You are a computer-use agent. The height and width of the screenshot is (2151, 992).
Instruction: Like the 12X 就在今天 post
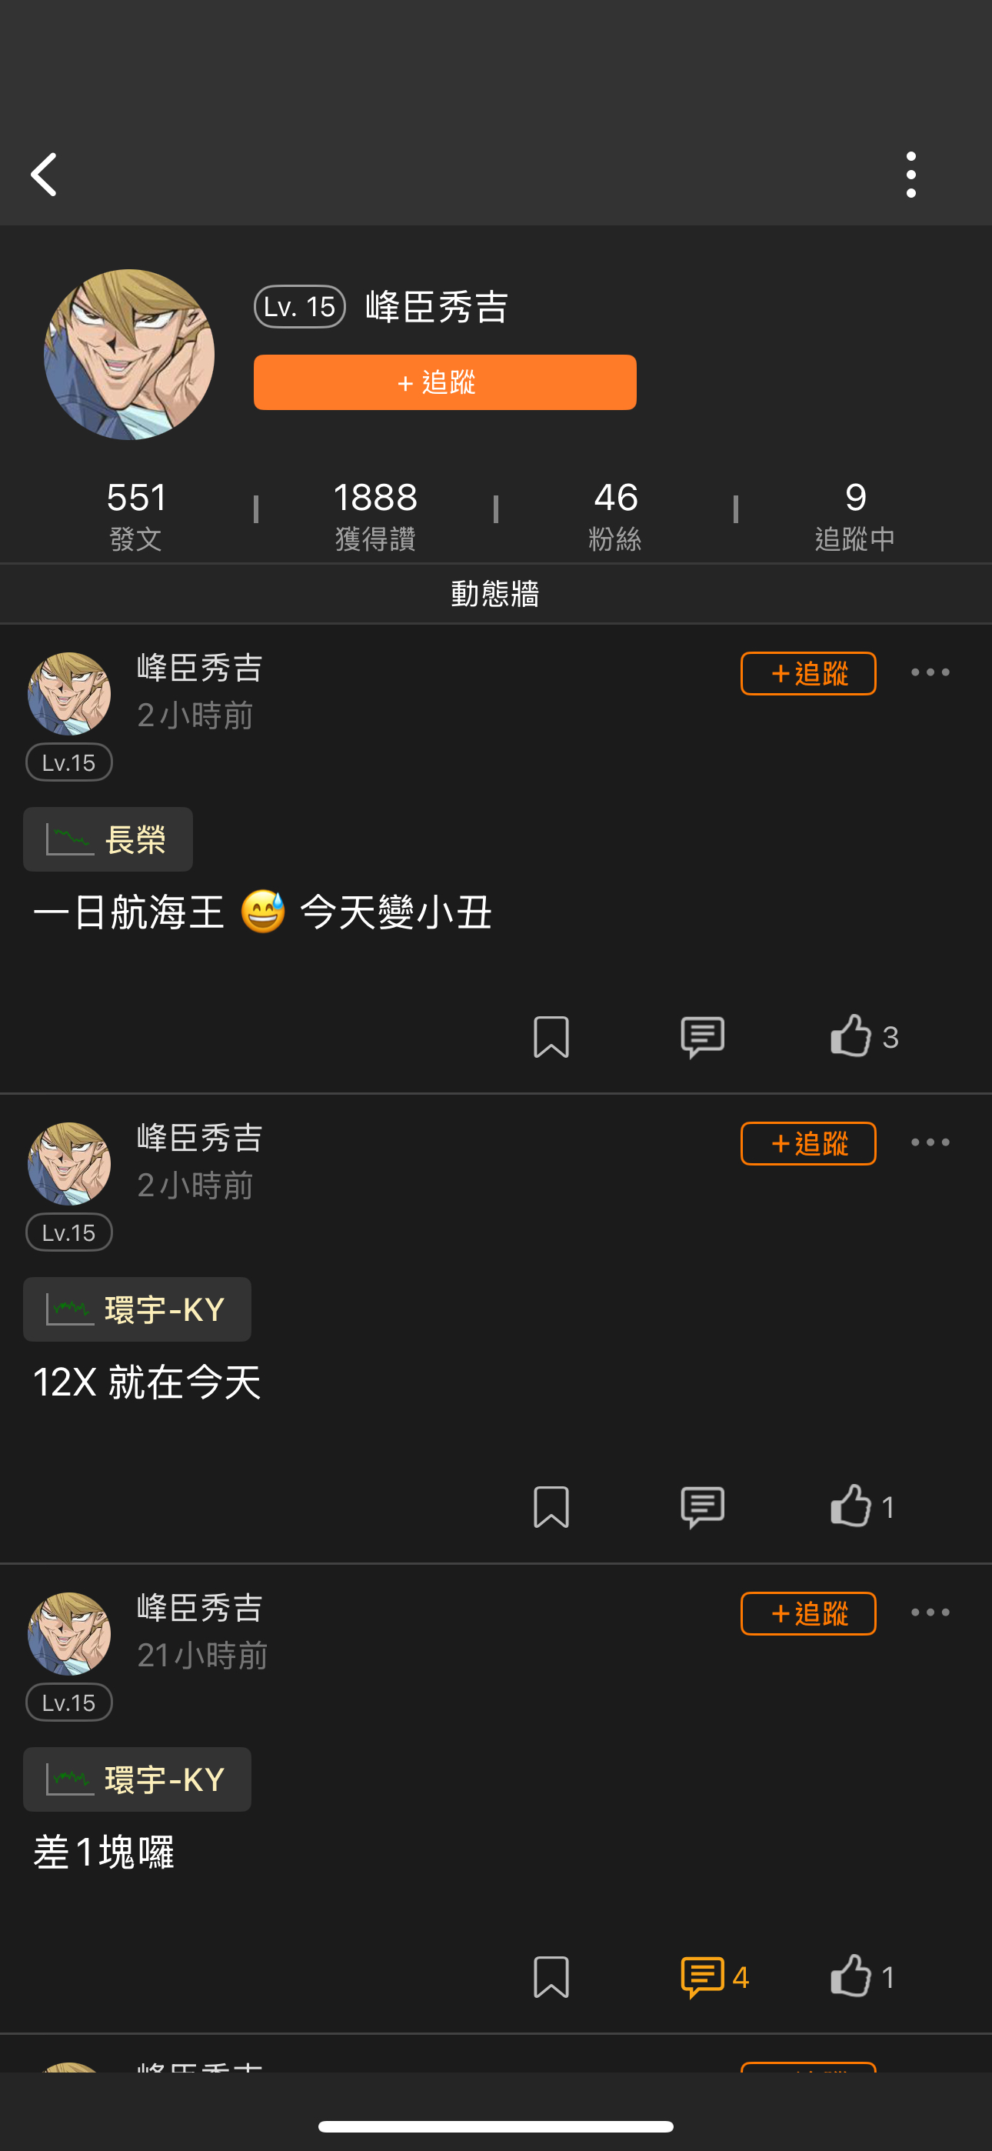pos(862,1506)
